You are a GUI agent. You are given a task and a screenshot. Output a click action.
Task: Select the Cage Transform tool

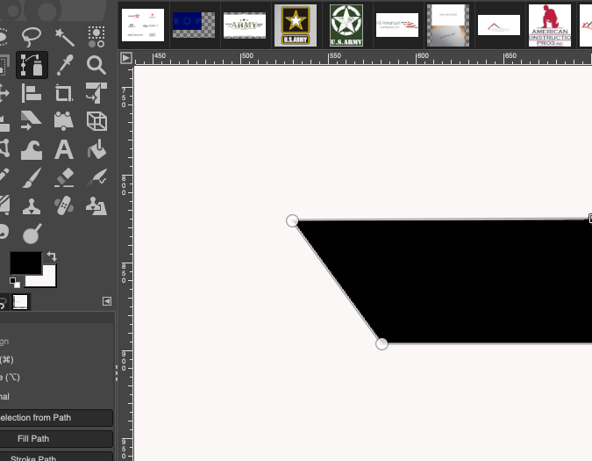pyautogui.click(x=4, y=148)
